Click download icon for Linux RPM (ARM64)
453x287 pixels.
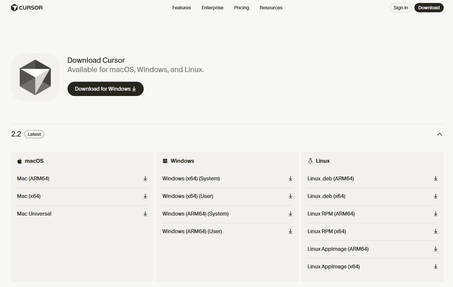[x=436, y=214]
